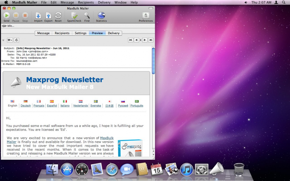This screenshot has height=181, width=290.
Task: Open the preview view options dropdown
Action: (10, 40)
